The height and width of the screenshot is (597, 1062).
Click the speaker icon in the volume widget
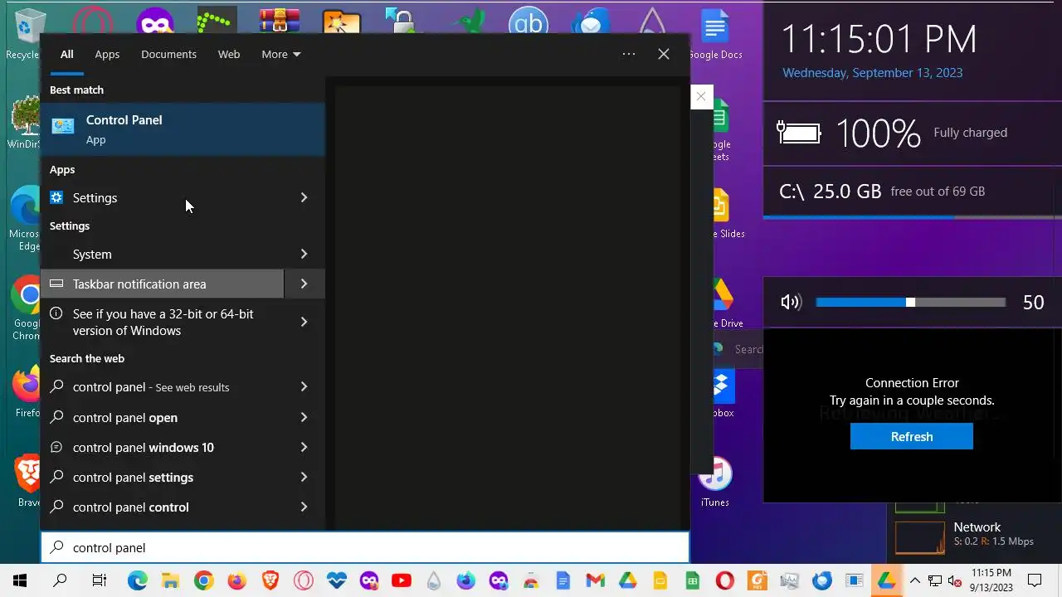click(791, 302)
